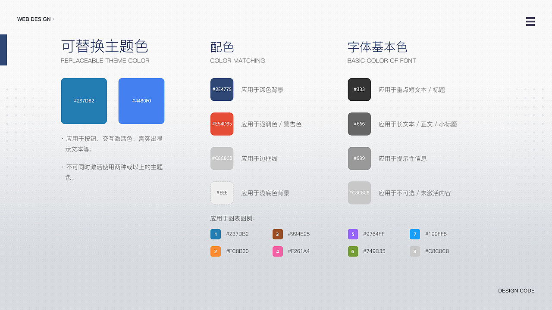Click the numbered legend icon labeled 1
Viewport: 552px width, 310px height.
pos(216,234)
